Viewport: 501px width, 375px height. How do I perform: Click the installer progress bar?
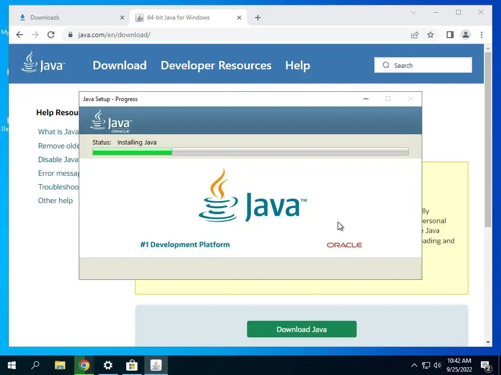tap(250, 151)
